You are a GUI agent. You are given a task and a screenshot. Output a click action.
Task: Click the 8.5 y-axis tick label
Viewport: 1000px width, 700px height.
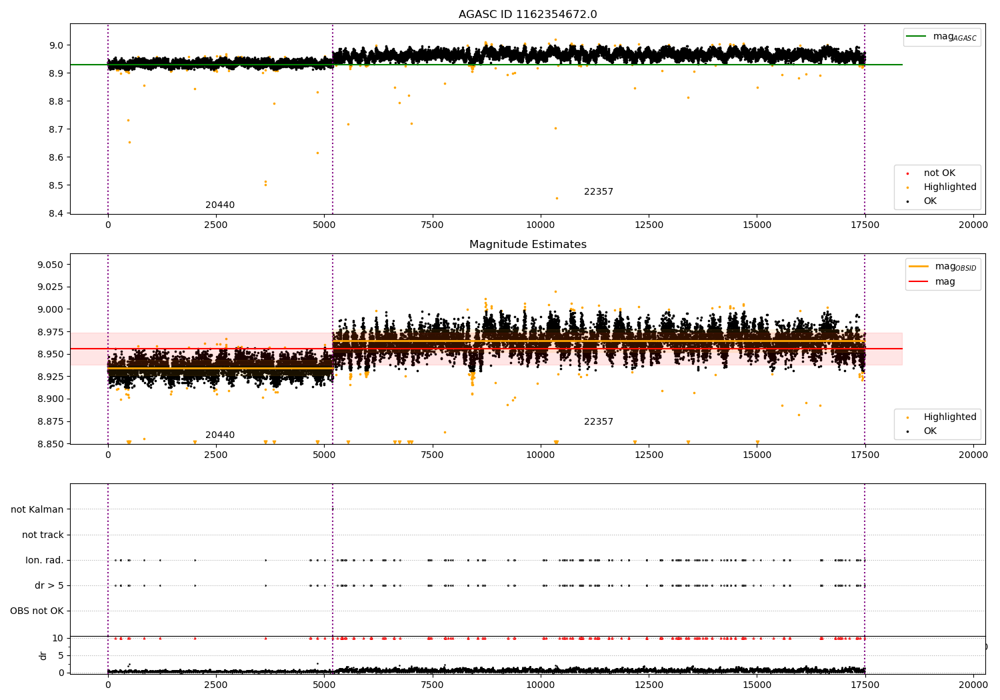tap(57, 185)
